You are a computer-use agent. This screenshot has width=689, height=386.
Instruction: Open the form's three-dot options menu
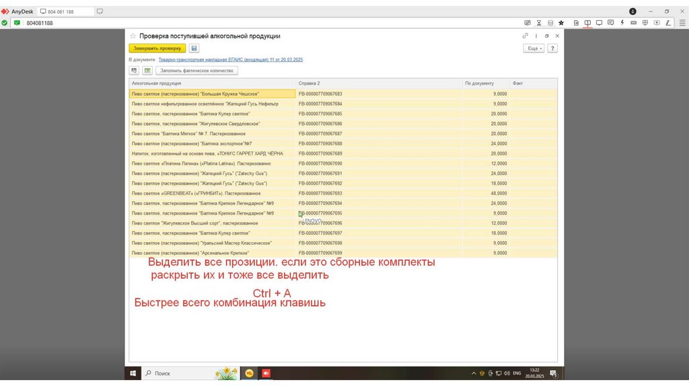tap(536, 36)
